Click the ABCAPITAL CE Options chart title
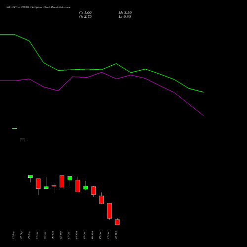 pyautogui.click(x=38, y=7)
